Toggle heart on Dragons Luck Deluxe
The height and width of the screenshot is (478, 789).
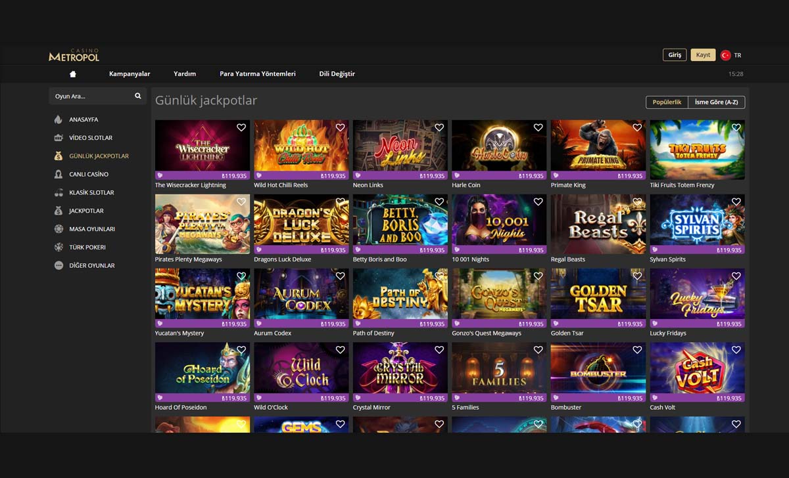340,202
